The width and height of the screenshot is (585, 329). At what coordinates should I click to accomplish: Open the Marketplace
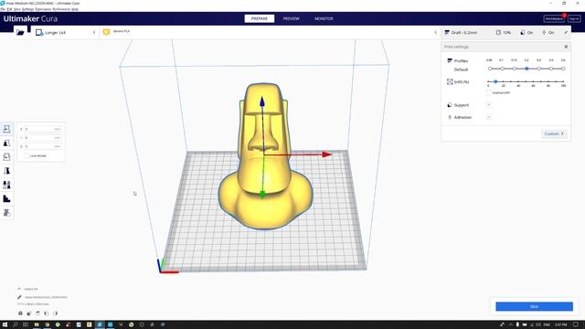coord(554,18)
